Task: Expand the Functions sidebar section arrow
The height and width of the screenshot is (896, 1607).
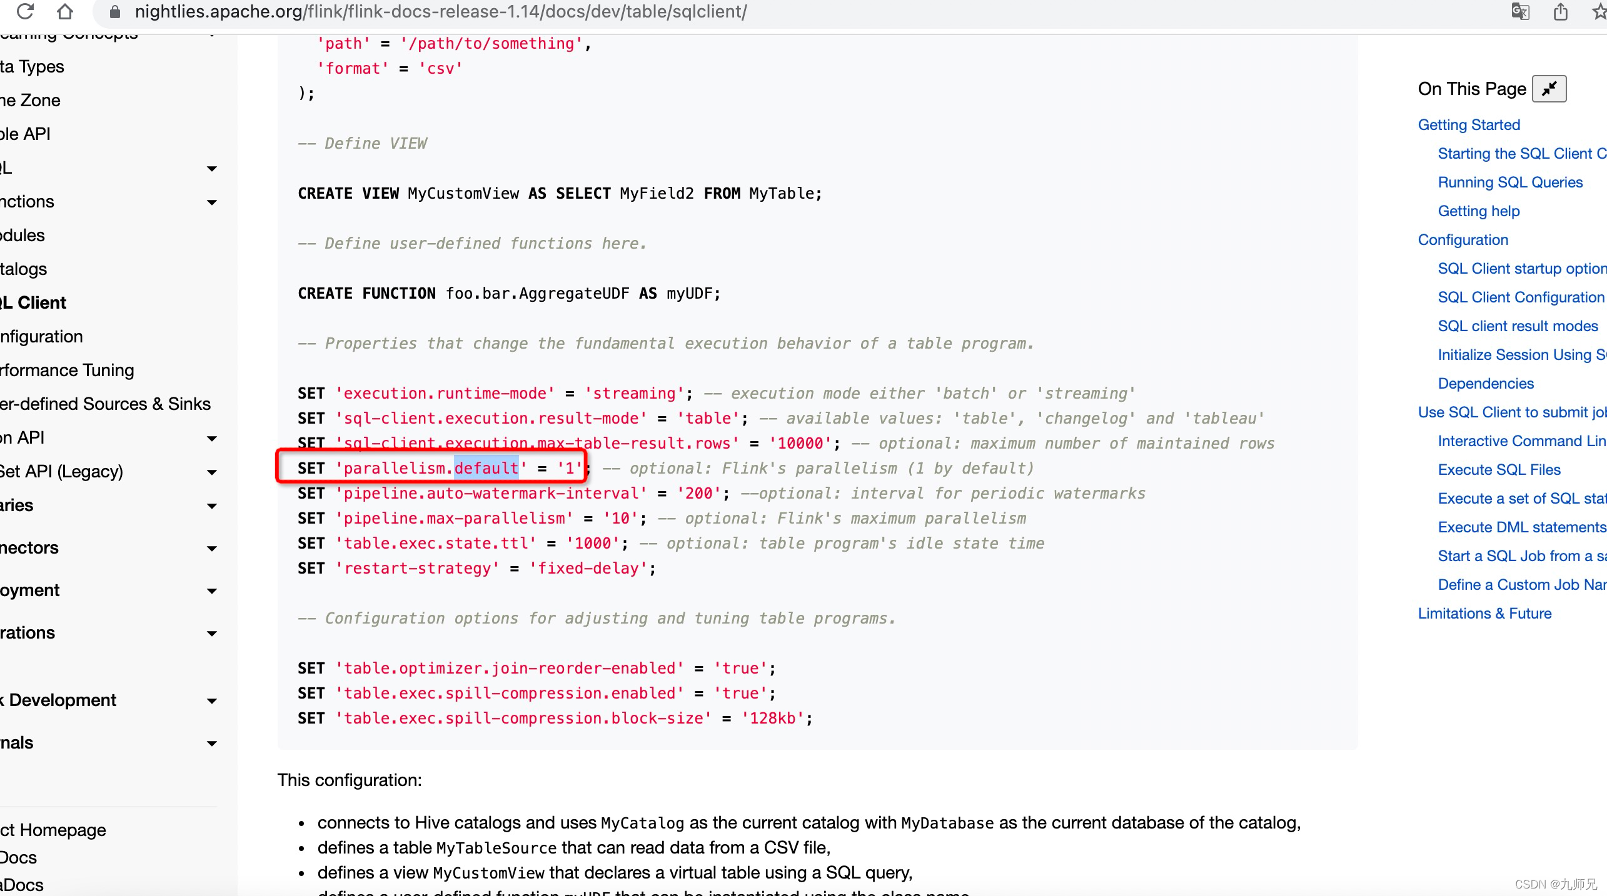Action: point(212,202)
